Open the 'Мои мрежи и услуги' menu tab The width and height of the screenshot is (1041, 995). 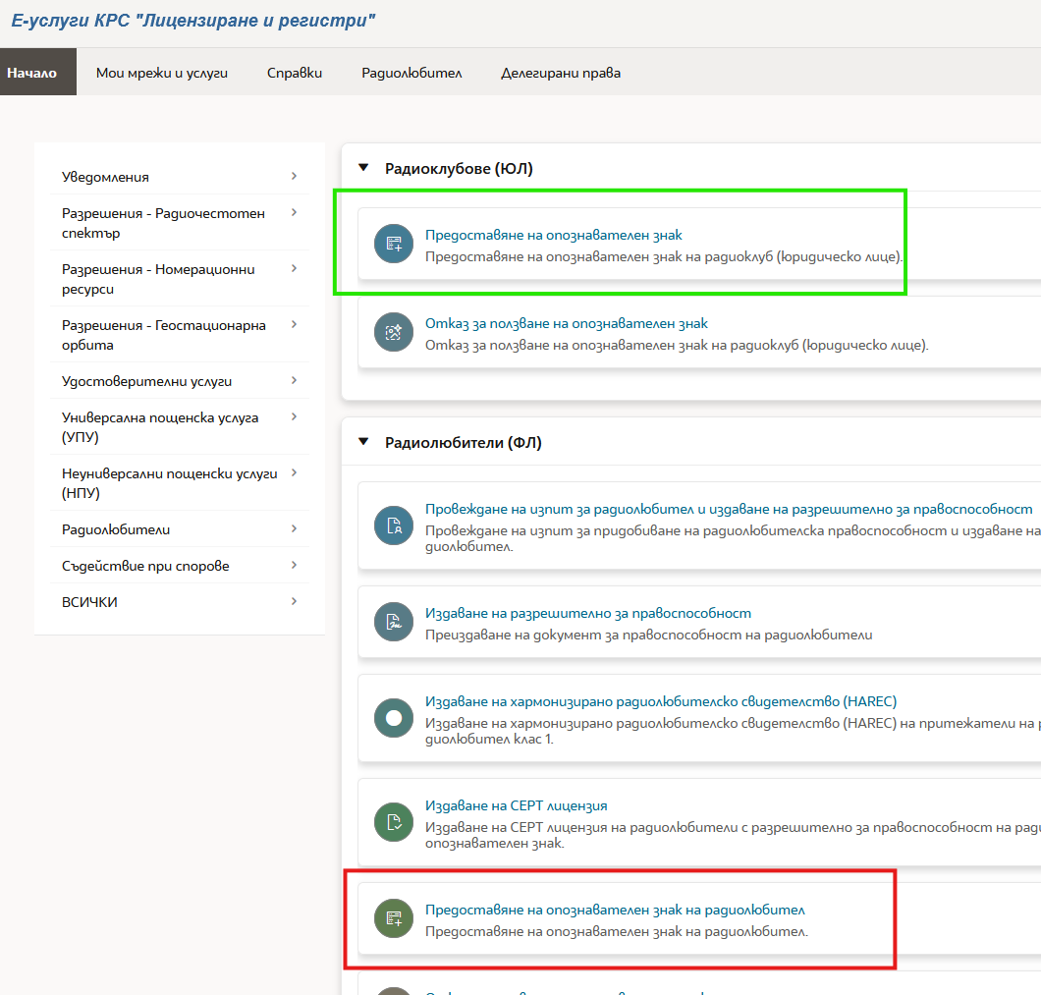[161, 73]
